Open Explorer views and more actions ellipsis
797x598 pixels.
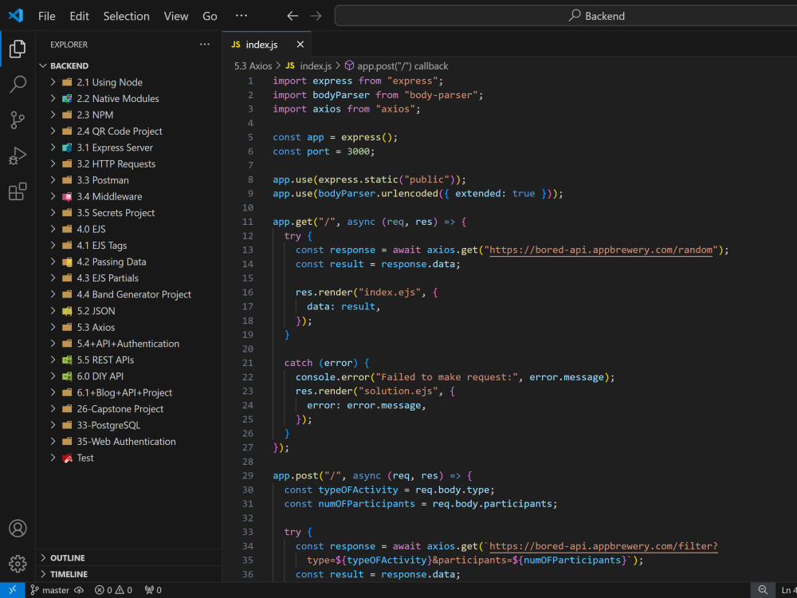(205, 44)
